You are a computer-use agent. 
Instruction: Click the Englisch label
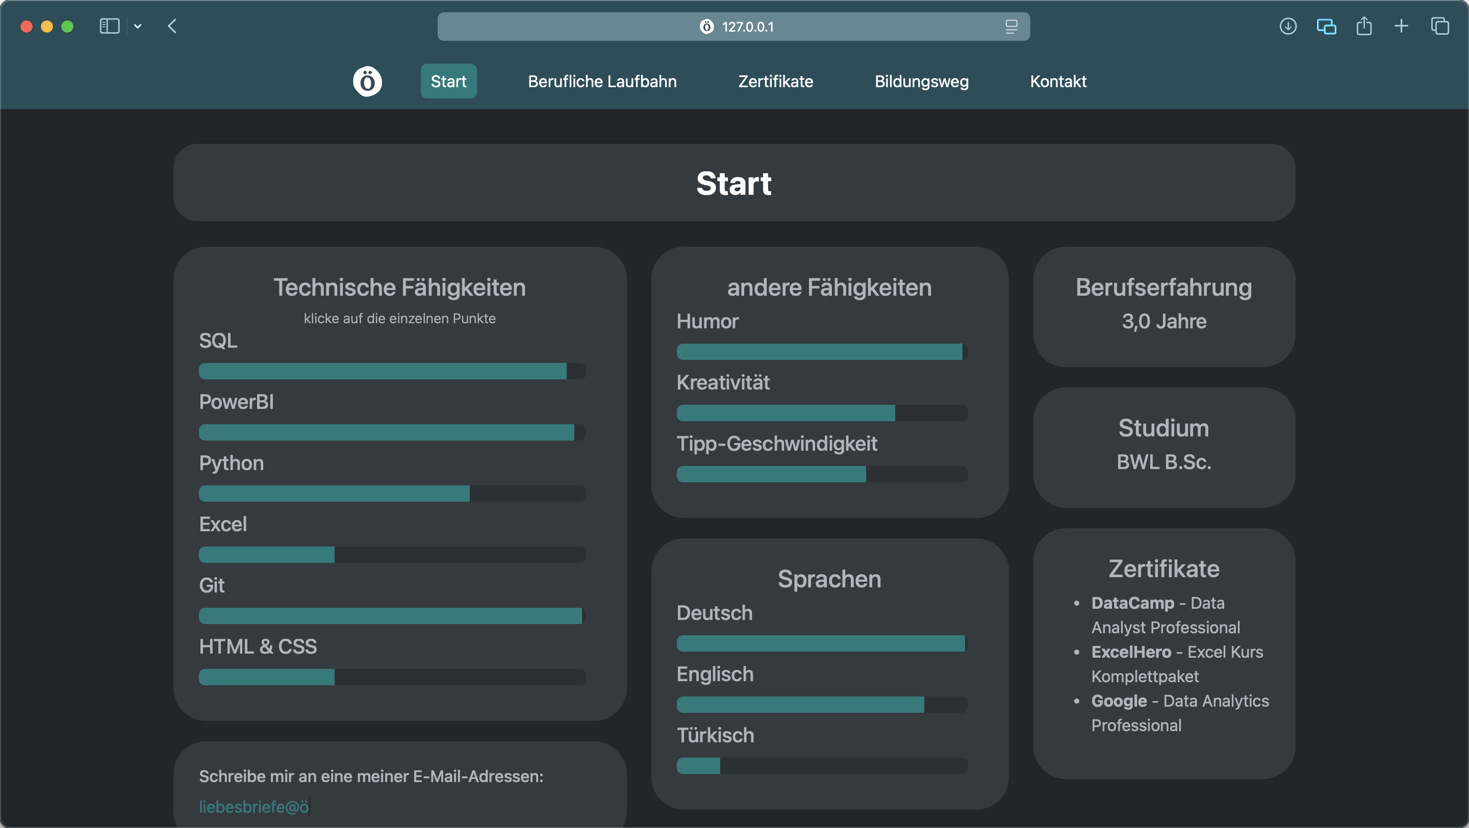(715, 675)
